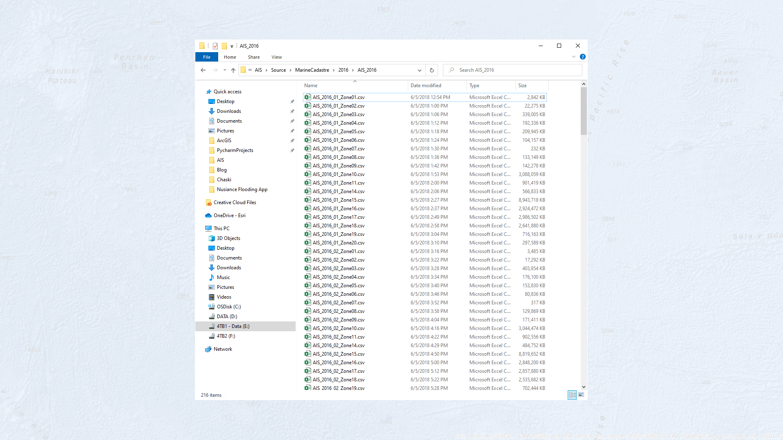Open the Creative Cloud Files folder
The image size is (783, 440).
[x=234, y=202]
